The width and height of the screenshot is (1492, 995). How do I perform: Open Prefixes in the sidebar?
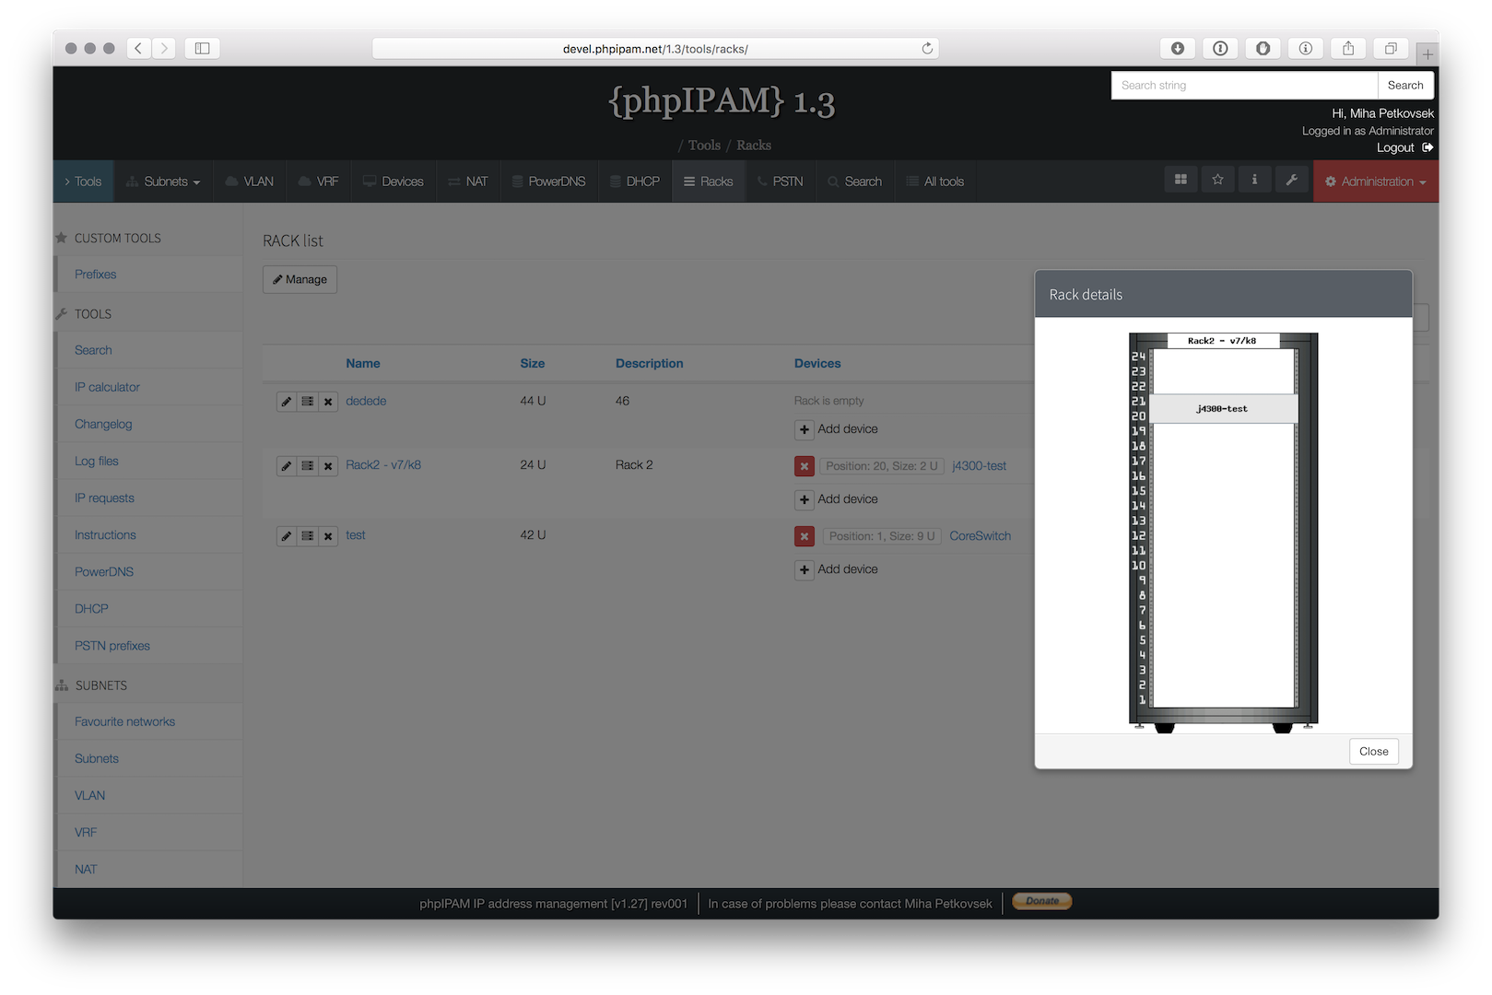pyautogui.click(x=96, y=275)
